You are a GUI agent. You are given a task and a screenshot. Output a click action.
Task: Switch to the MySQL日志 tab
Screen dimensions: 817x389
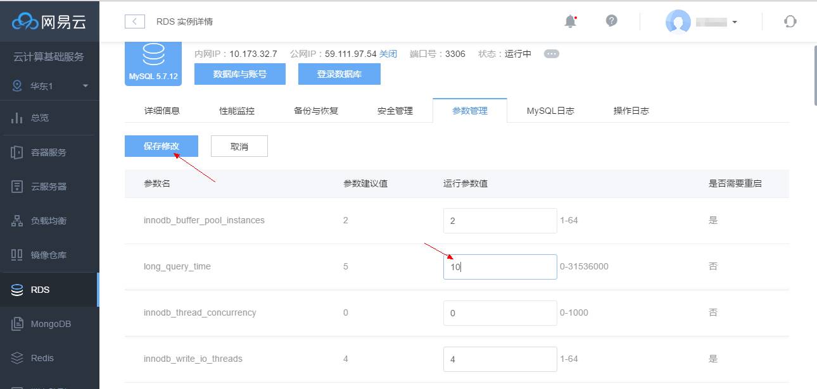[x=550, y=110]
